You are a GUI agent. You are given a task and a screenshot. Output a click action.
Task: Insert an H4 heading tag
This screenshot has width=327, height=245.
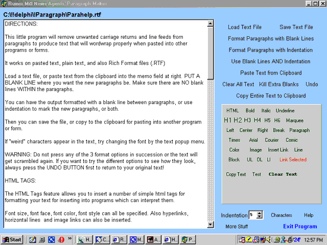coord(257,120)
